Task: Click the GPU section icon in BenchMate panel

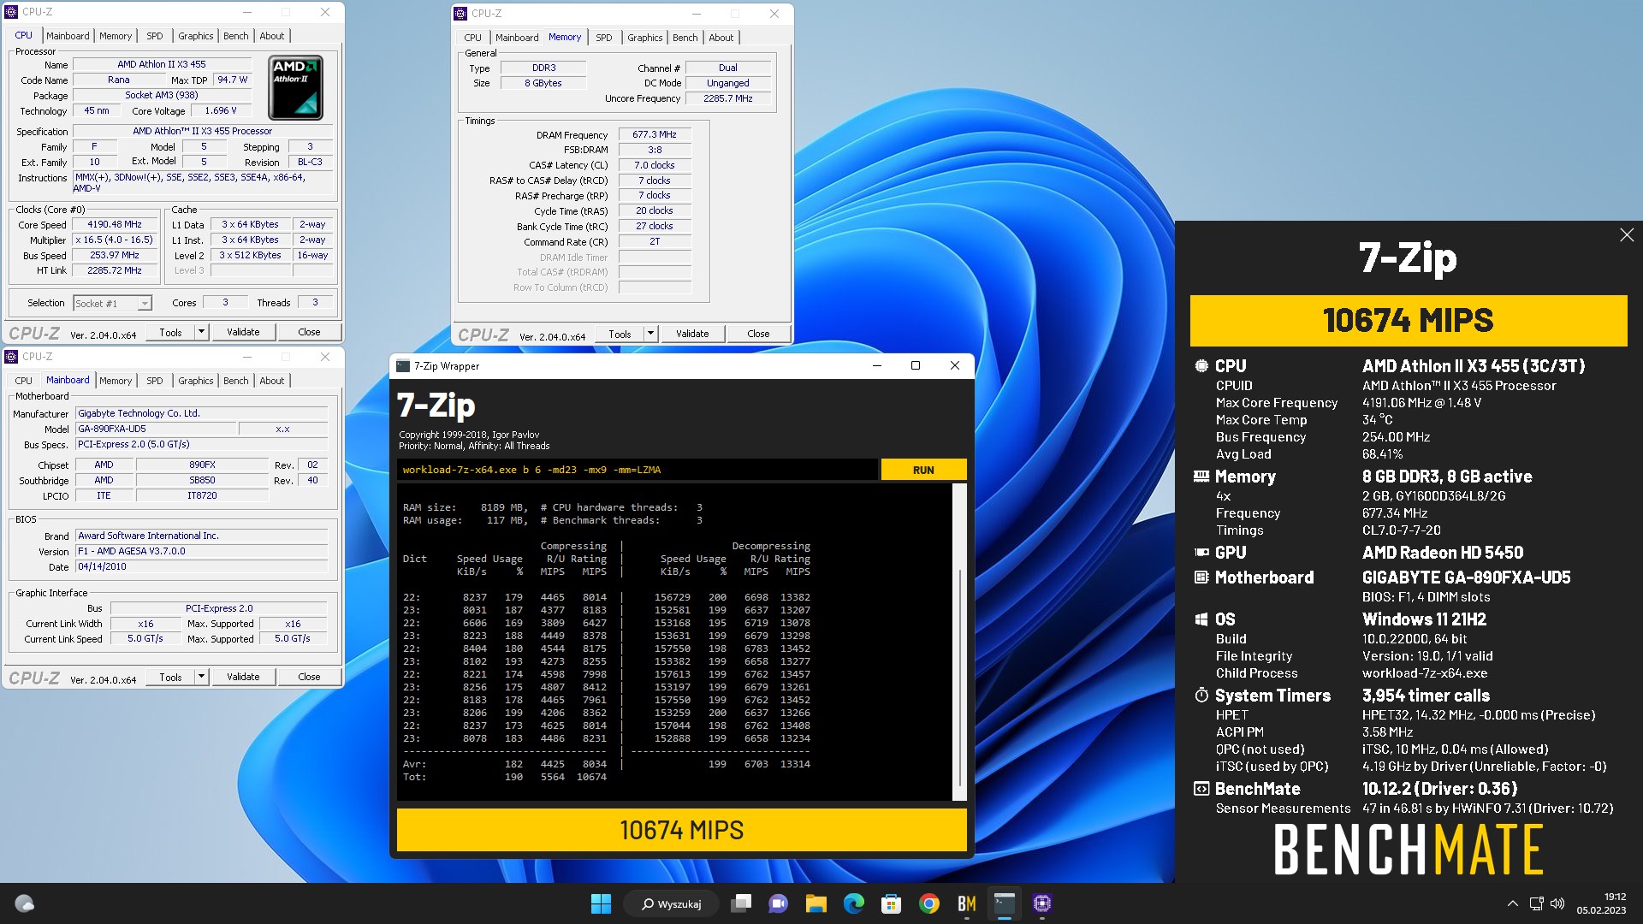Action: (x=1201, y=553)
